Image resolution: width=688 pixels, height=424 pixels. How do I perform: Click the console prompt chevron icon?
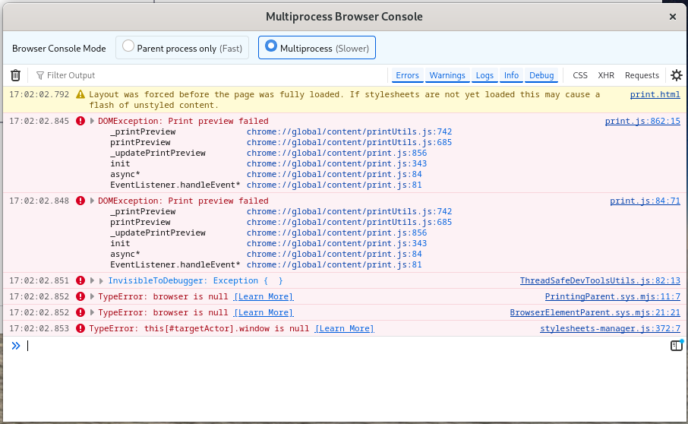coord(16,346)
